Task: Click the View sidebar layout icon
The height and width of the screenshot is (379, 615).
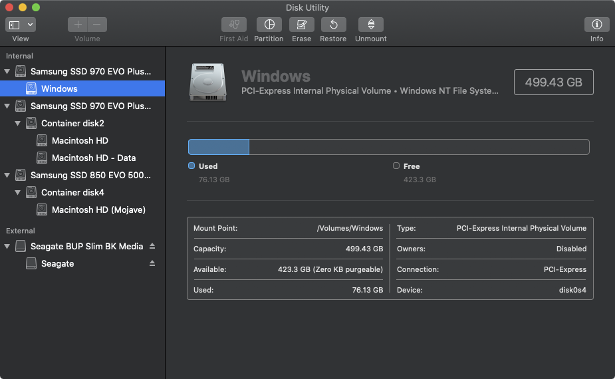Action: pos(14,25)
